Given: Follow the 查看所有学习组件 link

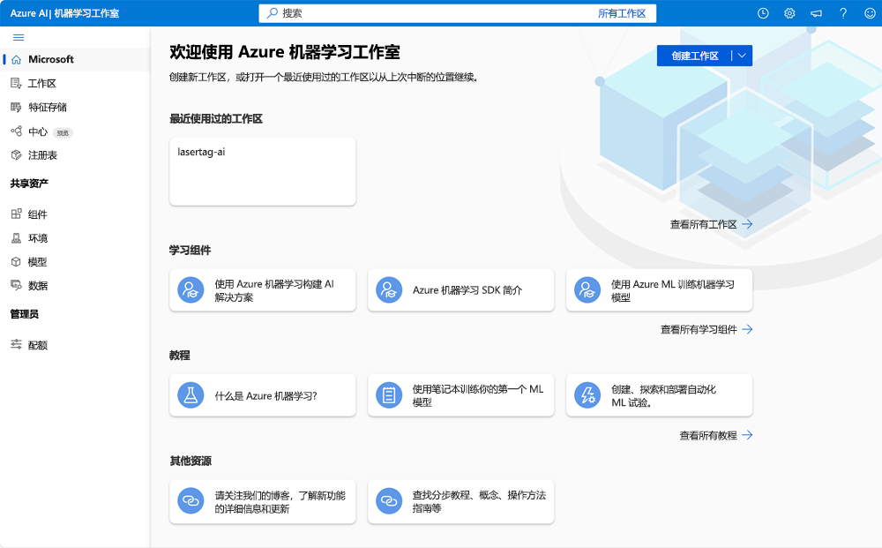Looking at the screenshot, I should tap(706, 330).
